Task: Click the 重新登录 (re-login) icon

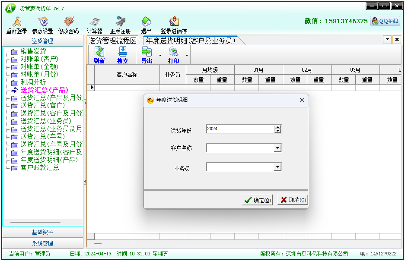Action: 16,25
